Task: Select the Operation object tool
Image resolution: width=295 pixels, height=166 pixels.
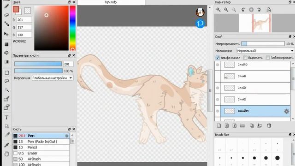Action: coord(6,126)
